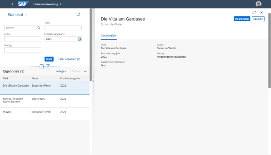Click the back arrow in the header
This screenshot has height=155, width=271.
pos(13,4)
